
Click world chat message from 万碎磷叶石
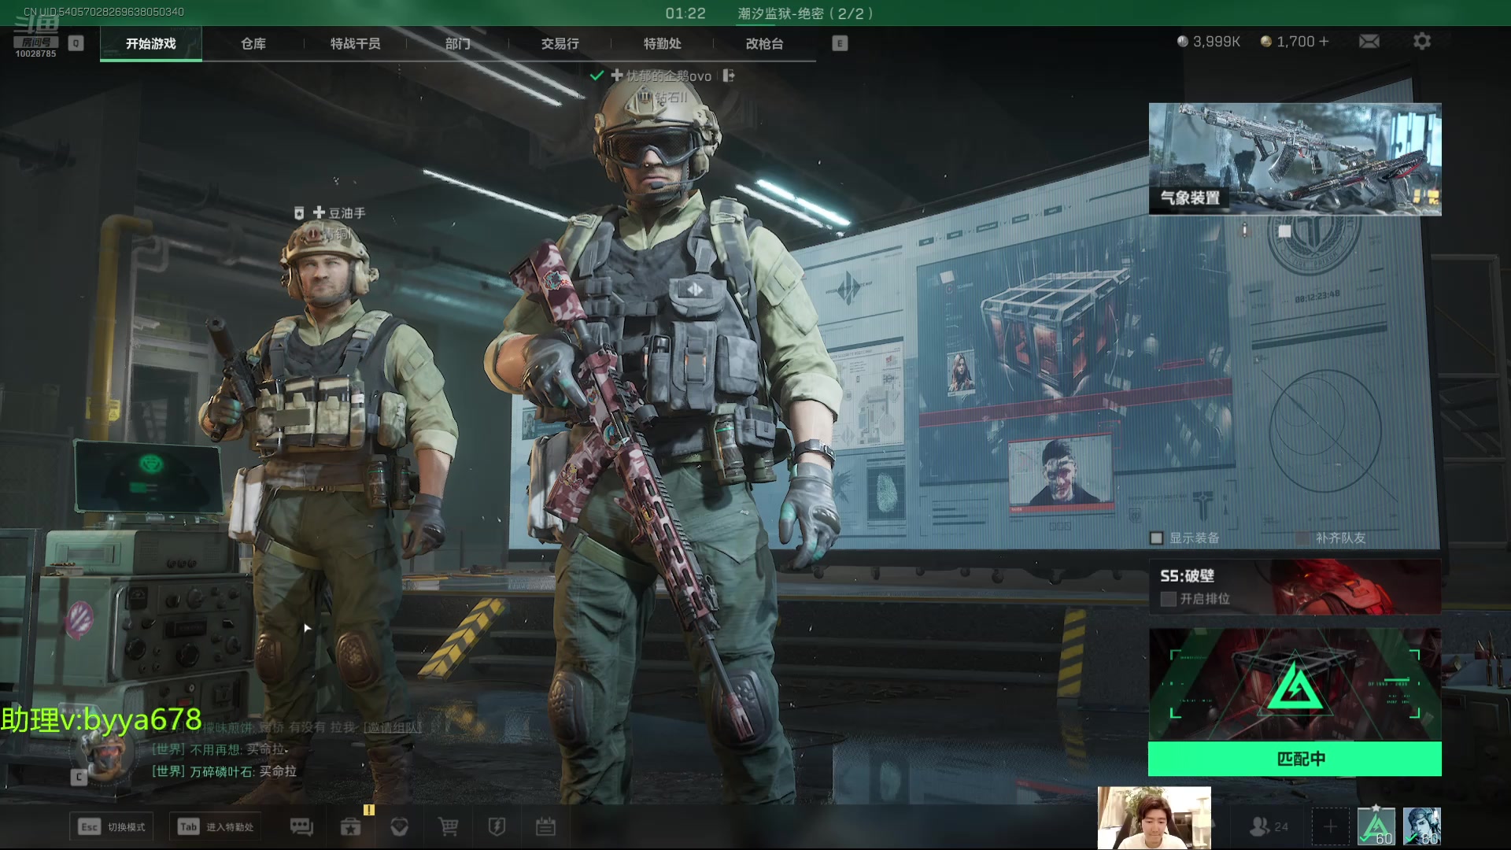pos(224,771)
